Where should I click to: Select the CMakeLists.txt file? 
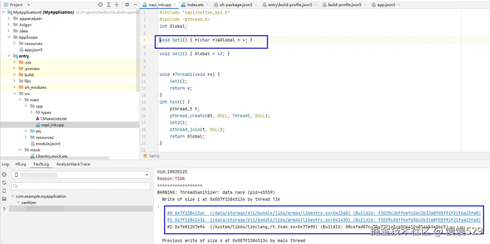pyautogui.click(x=53, y=119)
